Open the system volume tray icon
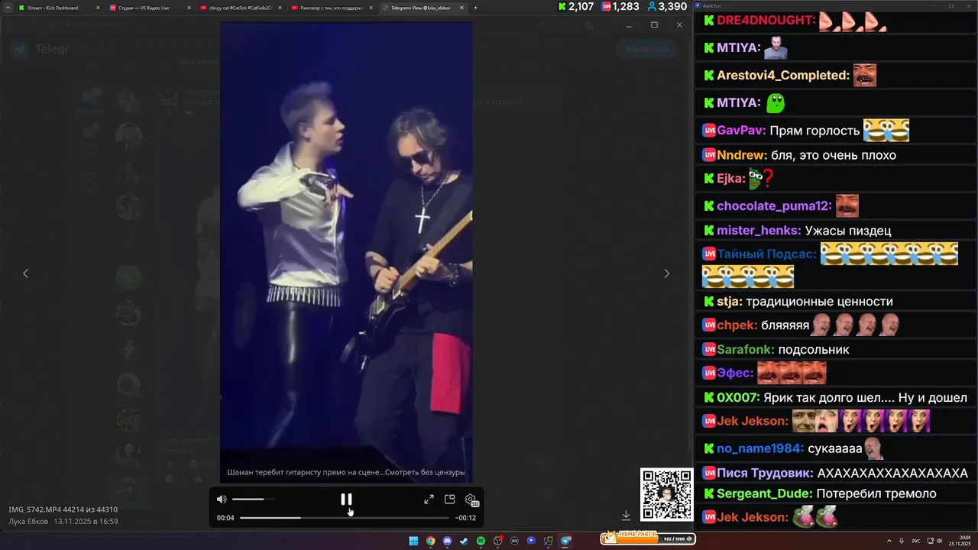This screenshot has width=978, height=550. coord(939,541)
